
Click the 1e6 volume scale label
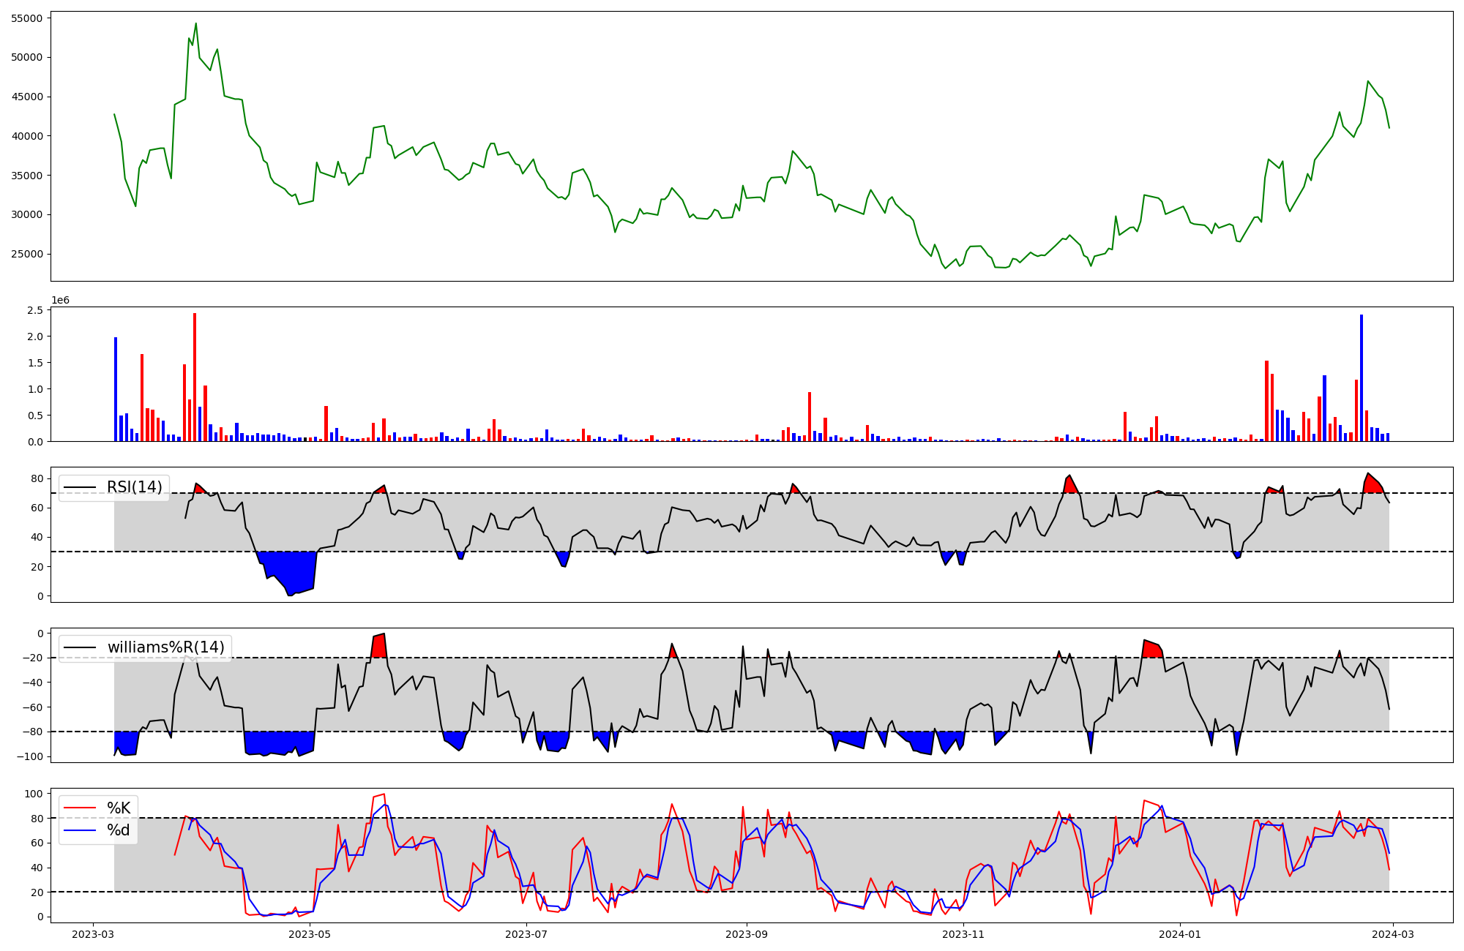(x=60, y=301)
